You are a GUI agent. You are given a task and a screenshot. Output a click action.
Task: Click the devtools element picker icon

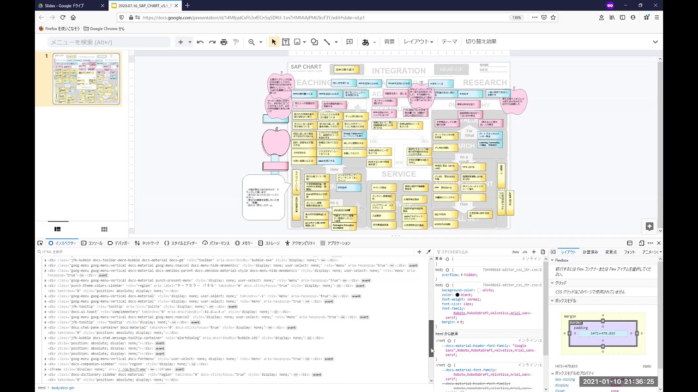(40, 243)
